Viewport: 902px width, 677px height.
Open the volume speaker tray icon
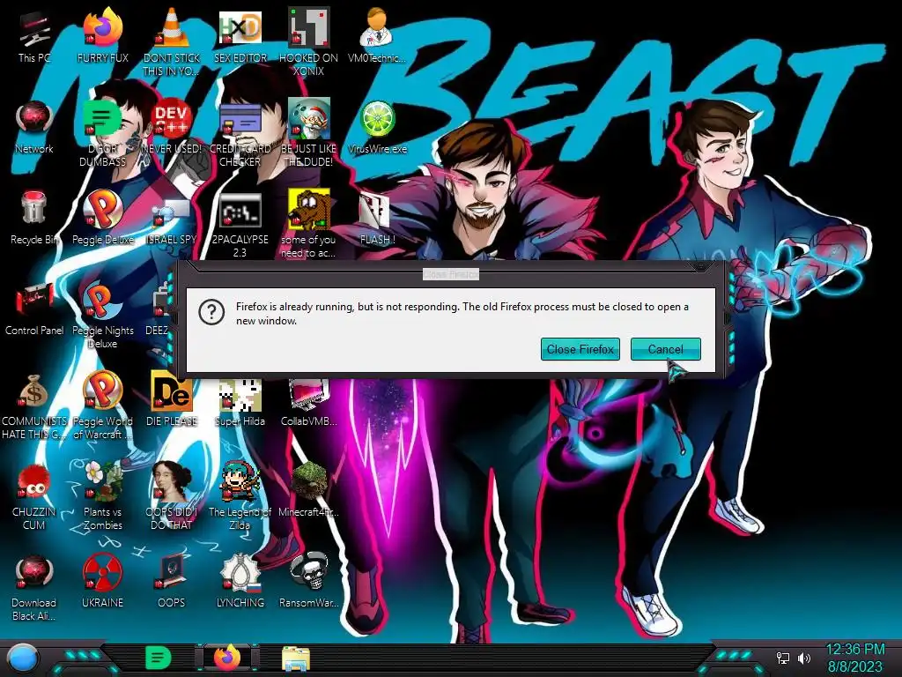(x=803, y=658)
